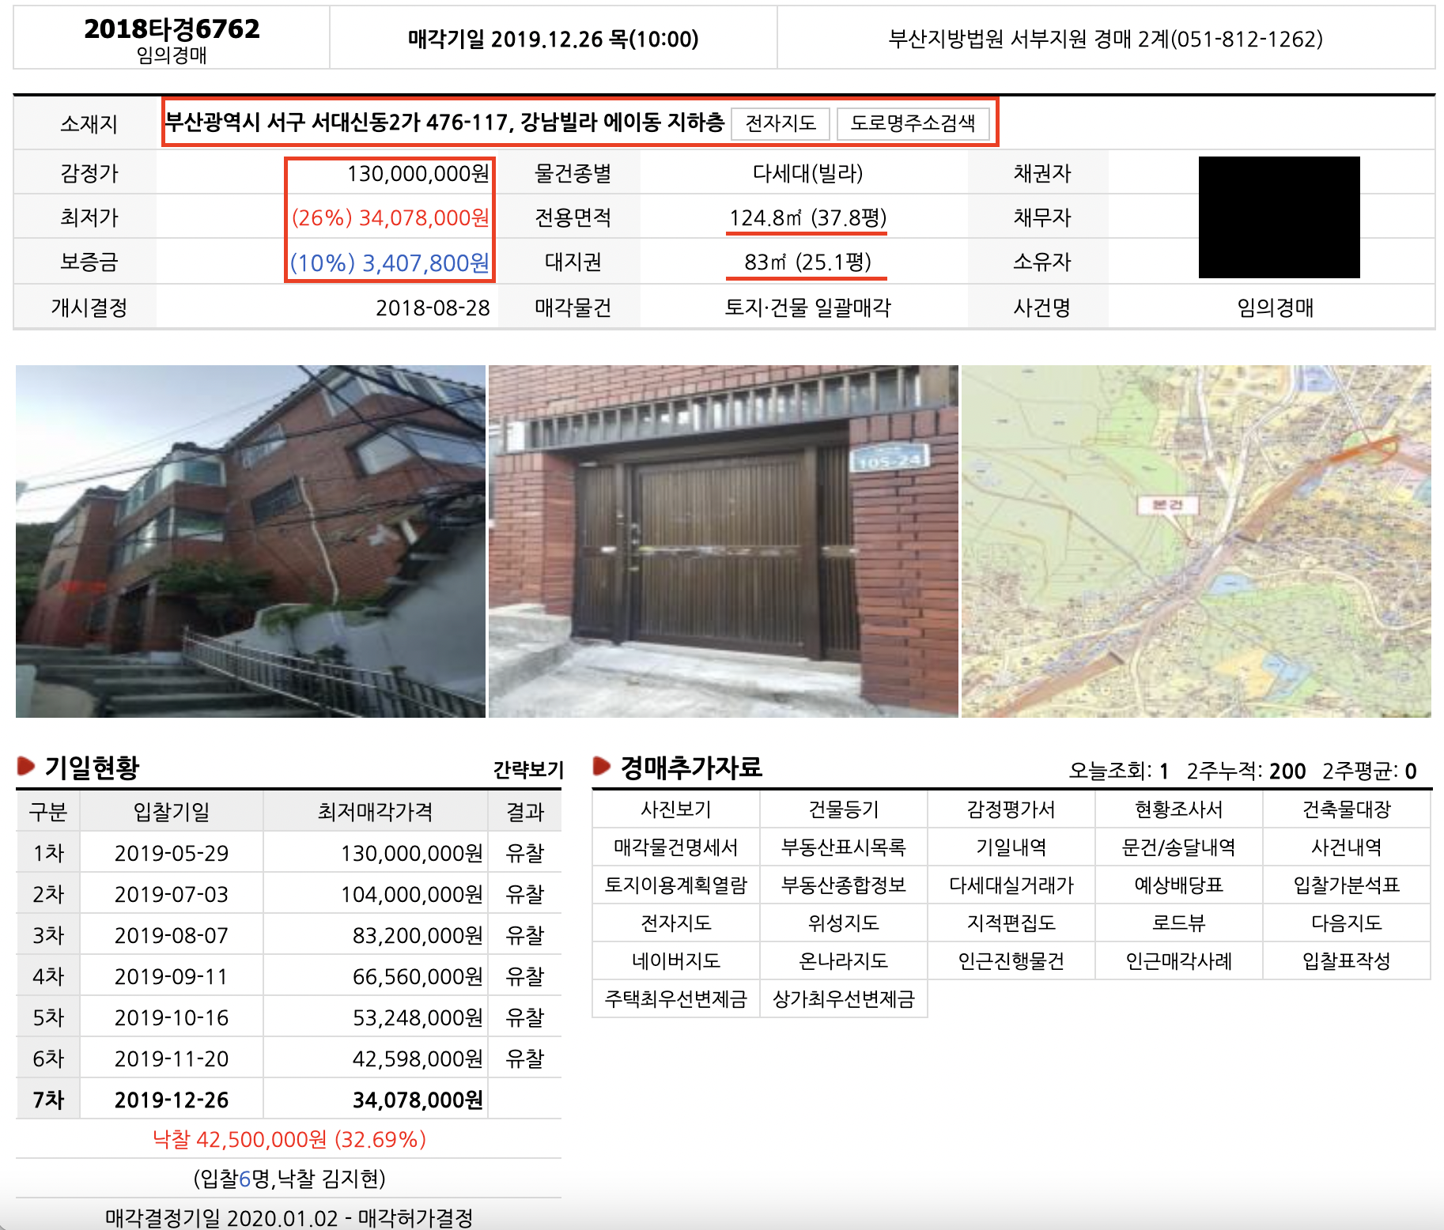Open the 문건/송달내역 link
Screen dimensions: 1444x1230
(1179, 847)
